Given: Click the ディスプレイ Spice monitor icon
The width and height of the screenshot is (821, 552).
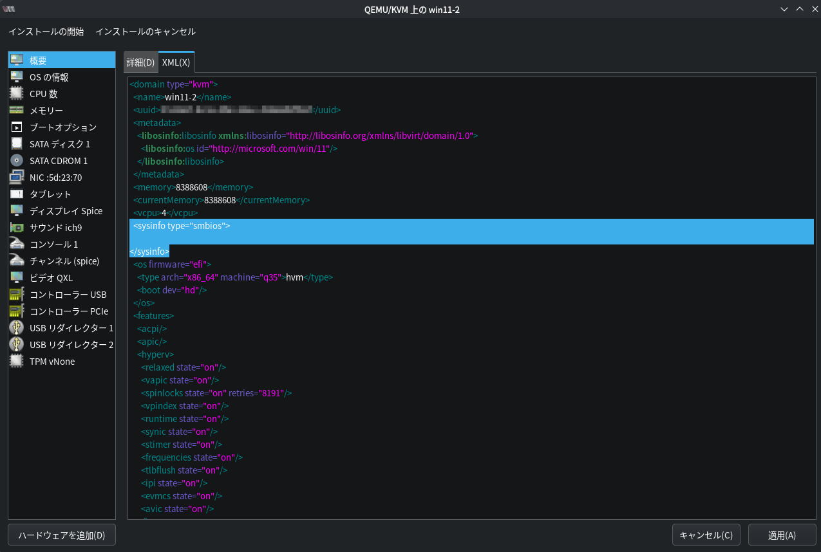Looking at the screenshot, I should (x=17, y=211).
